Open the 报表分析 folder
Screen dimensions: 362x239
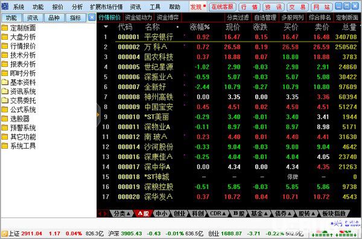coord(19,64)
